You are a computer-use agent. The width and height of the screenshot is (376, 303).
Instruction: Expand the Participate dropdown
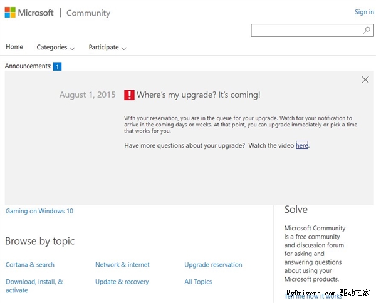click(107, 48)
